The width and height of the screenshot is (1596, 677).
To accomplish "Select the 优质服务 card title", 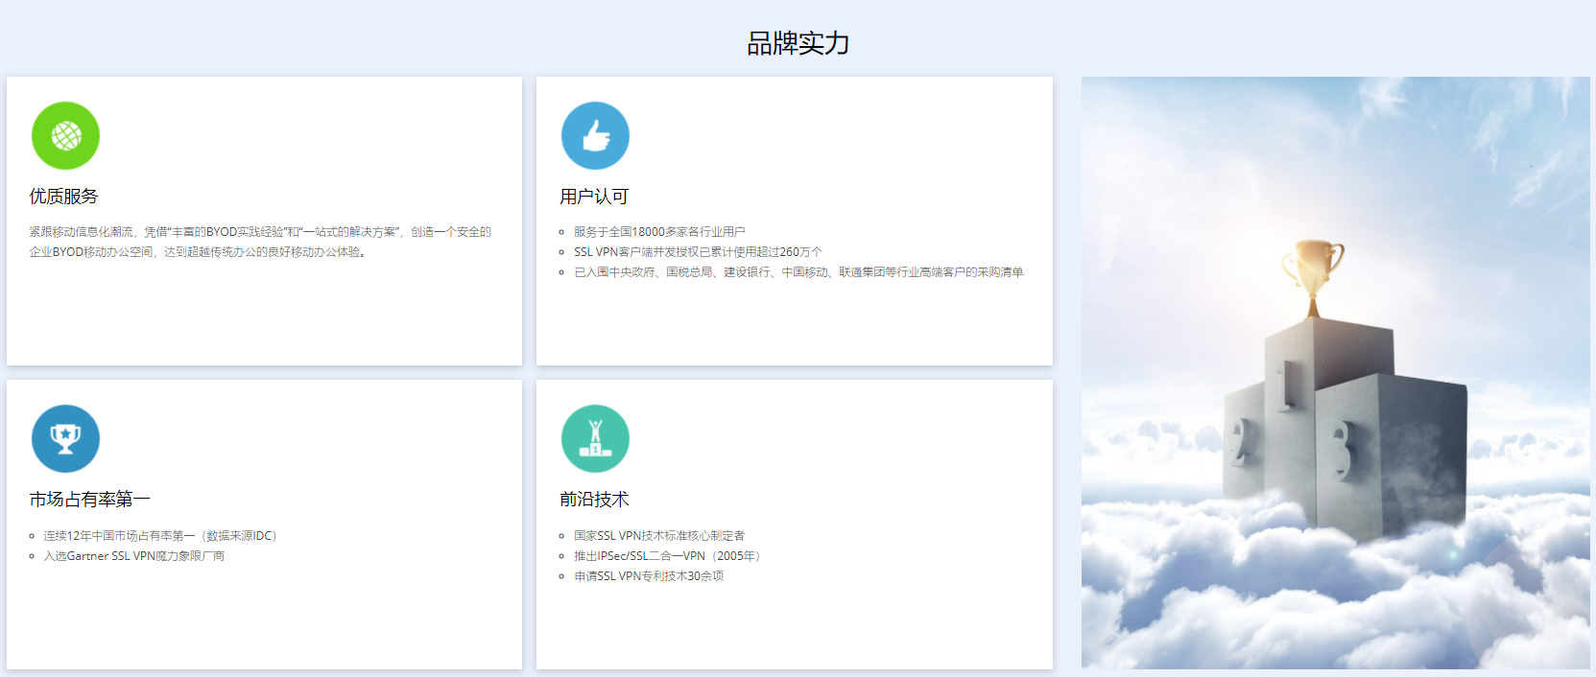I will coord(63,197).
